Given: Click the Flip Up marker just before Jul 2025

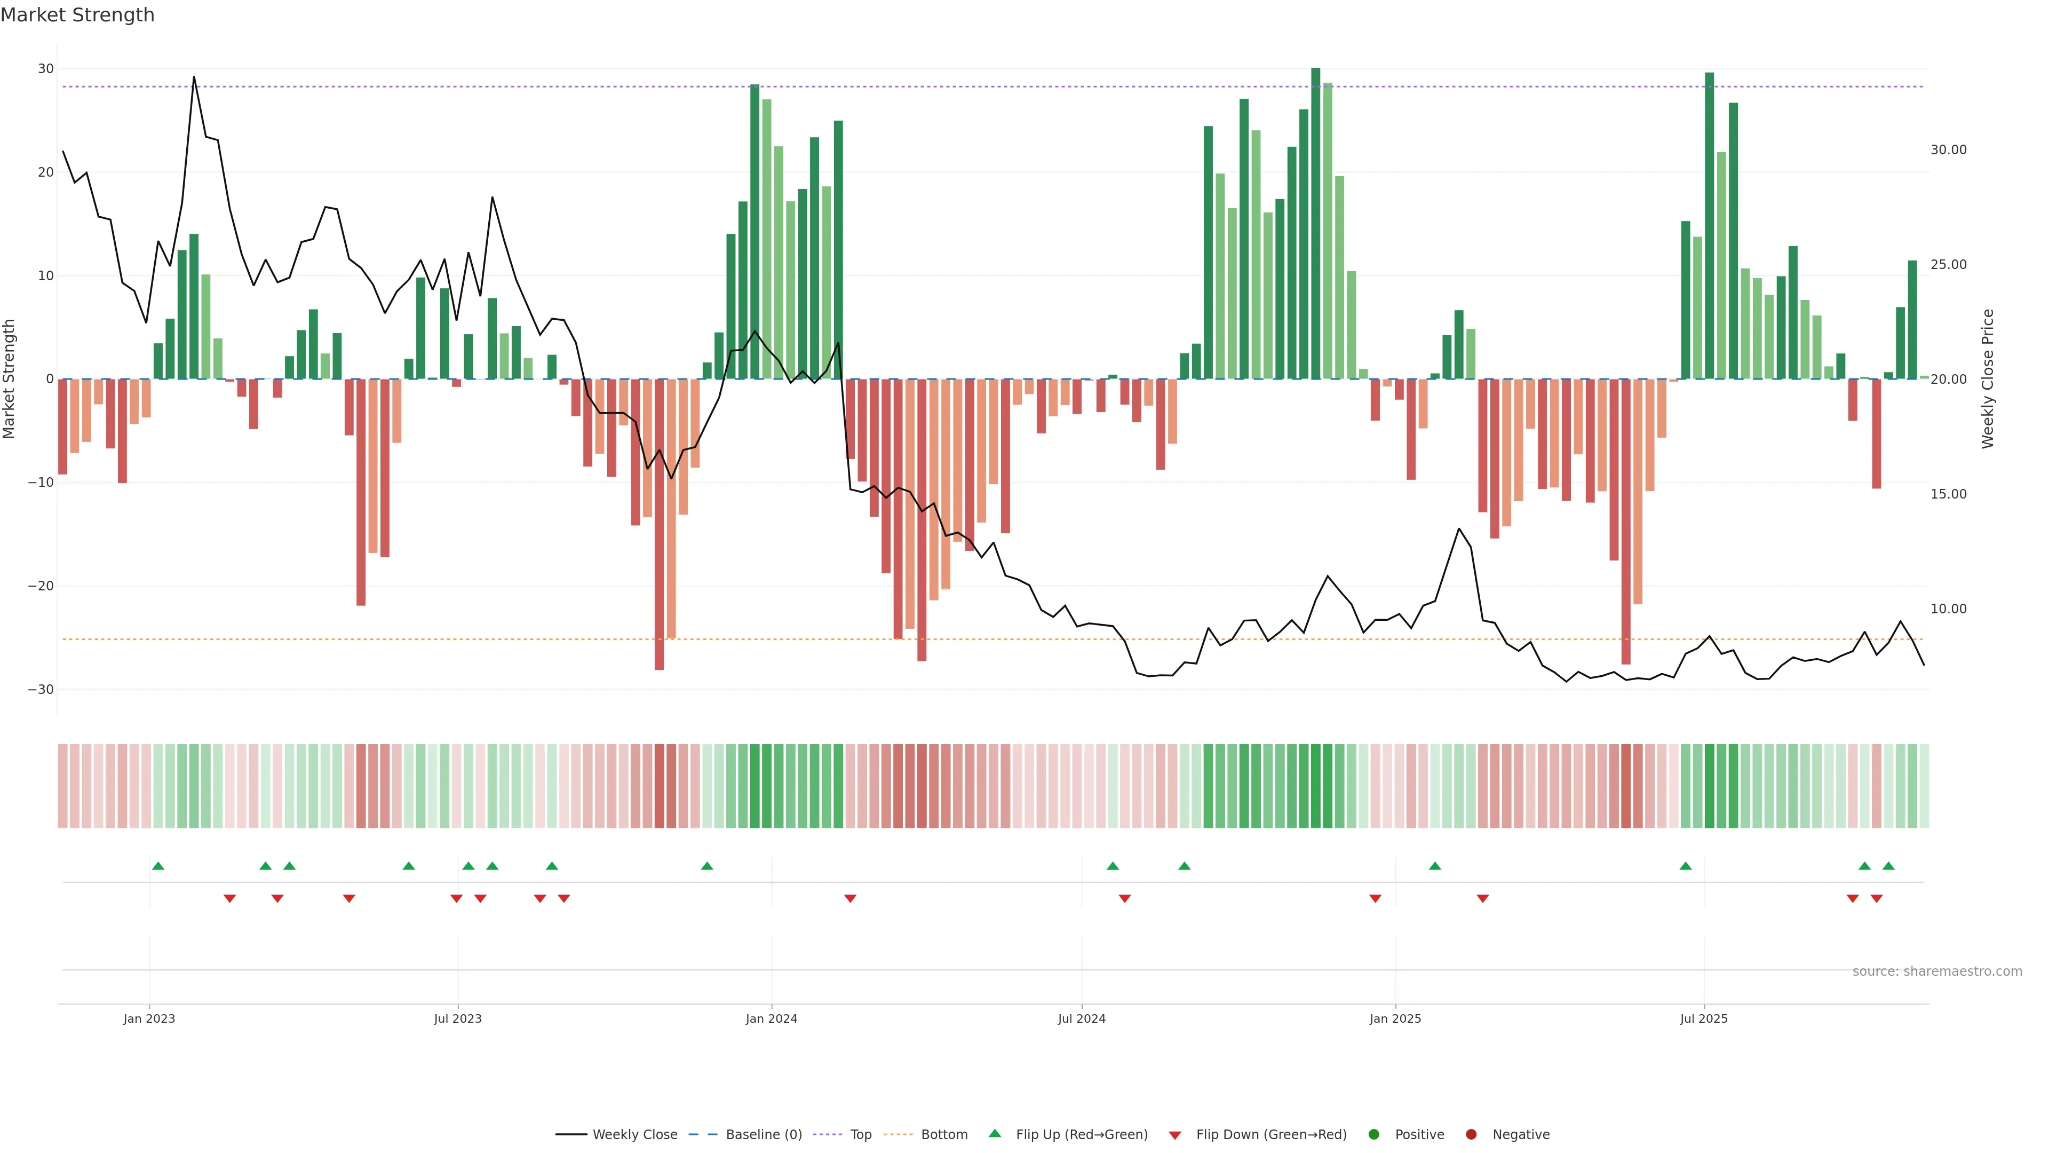Looking at the screenshot, I should [1686, 866].
